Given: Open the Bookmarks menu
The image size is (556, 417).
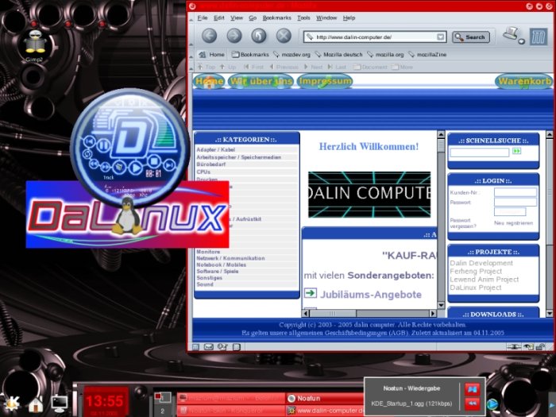Looking at the screenshot, I should (x=276, y=17).
